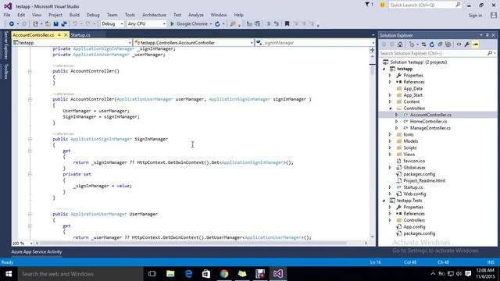
Task: Open the Store from the taskbar
Action: pos(206,274)
